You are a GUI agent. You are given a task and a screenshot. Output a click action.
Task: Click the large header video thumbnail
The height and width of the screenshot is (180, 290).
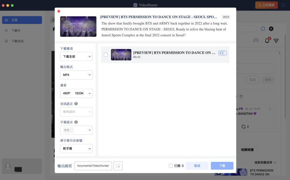click(x=78, y=26)
